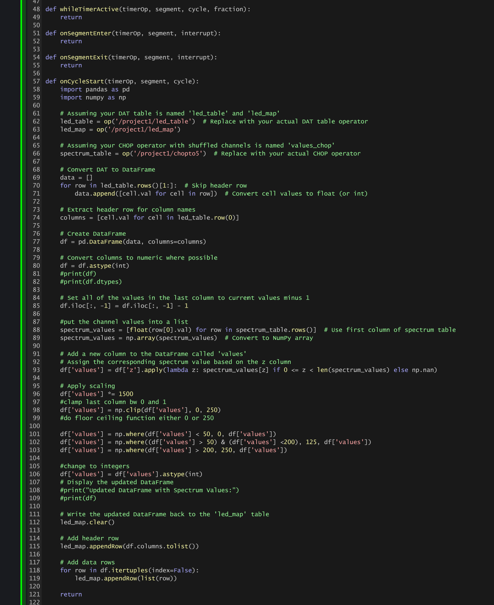Click line number 93 in the gutter
Viewport: 494px width, 605px height.
tap(36, 370)
